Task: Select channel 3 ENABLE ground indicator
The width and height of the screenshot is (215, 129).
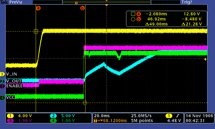Action: click(x=2, y=86)
